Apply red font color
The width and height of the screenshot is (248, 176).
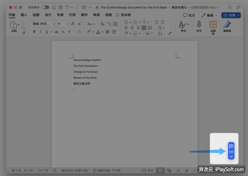coord(98,32)
